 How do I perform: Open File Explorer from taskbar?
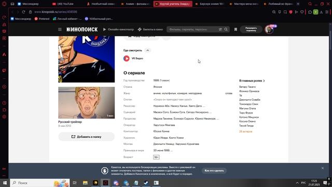(85, 183)
